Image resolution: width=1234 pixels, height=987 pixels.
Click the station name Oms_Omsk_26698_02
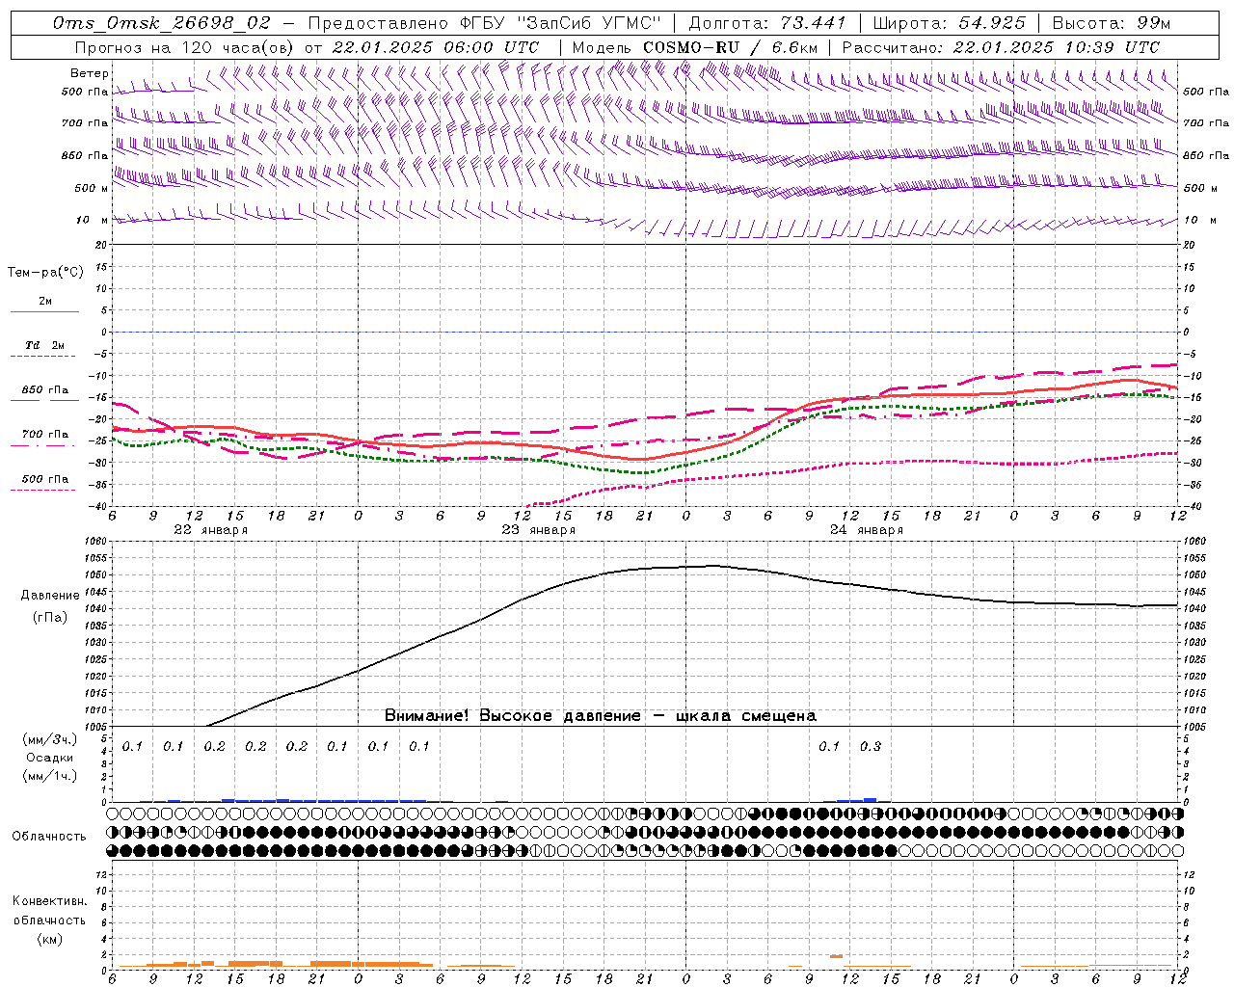162,23
